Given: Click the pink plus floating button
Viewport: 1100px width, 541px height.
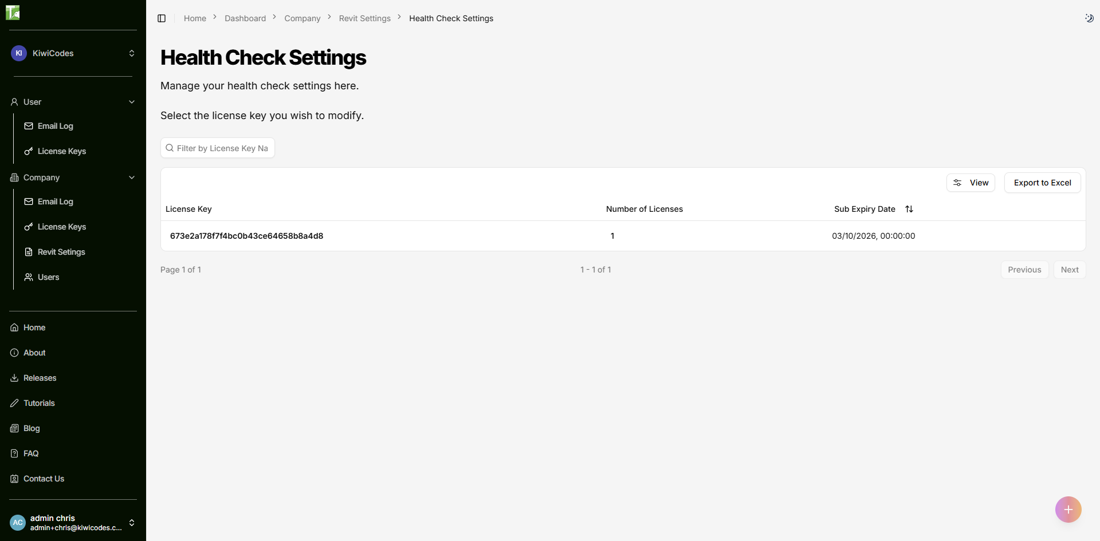Looking at the screenshot, I should click(x=1068, y=510).
